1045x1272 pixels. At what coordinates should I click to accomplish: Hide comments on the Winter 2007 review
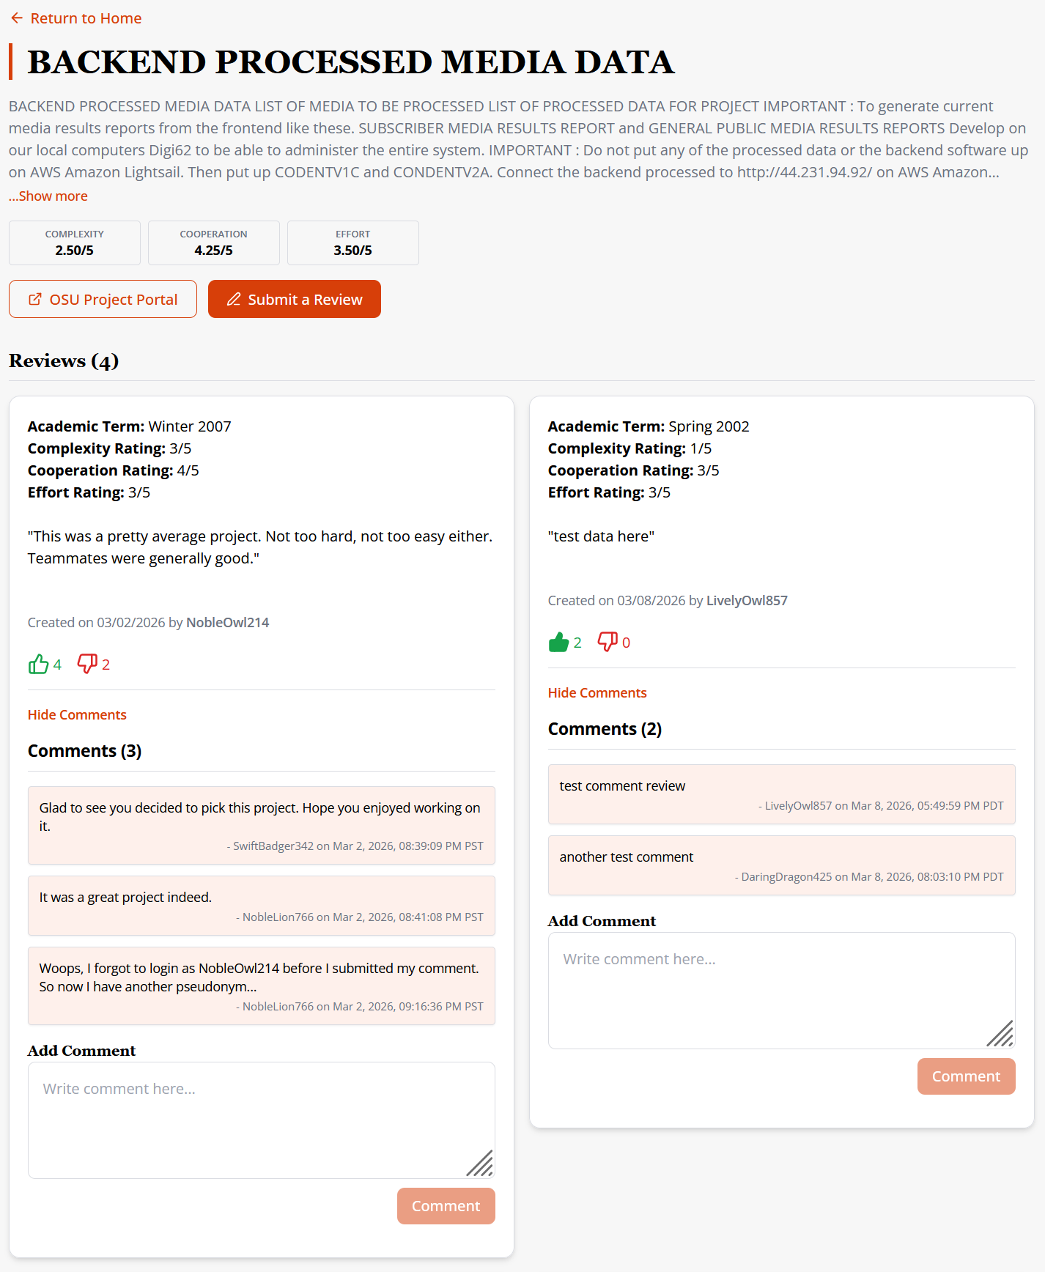tap(77, 714)
